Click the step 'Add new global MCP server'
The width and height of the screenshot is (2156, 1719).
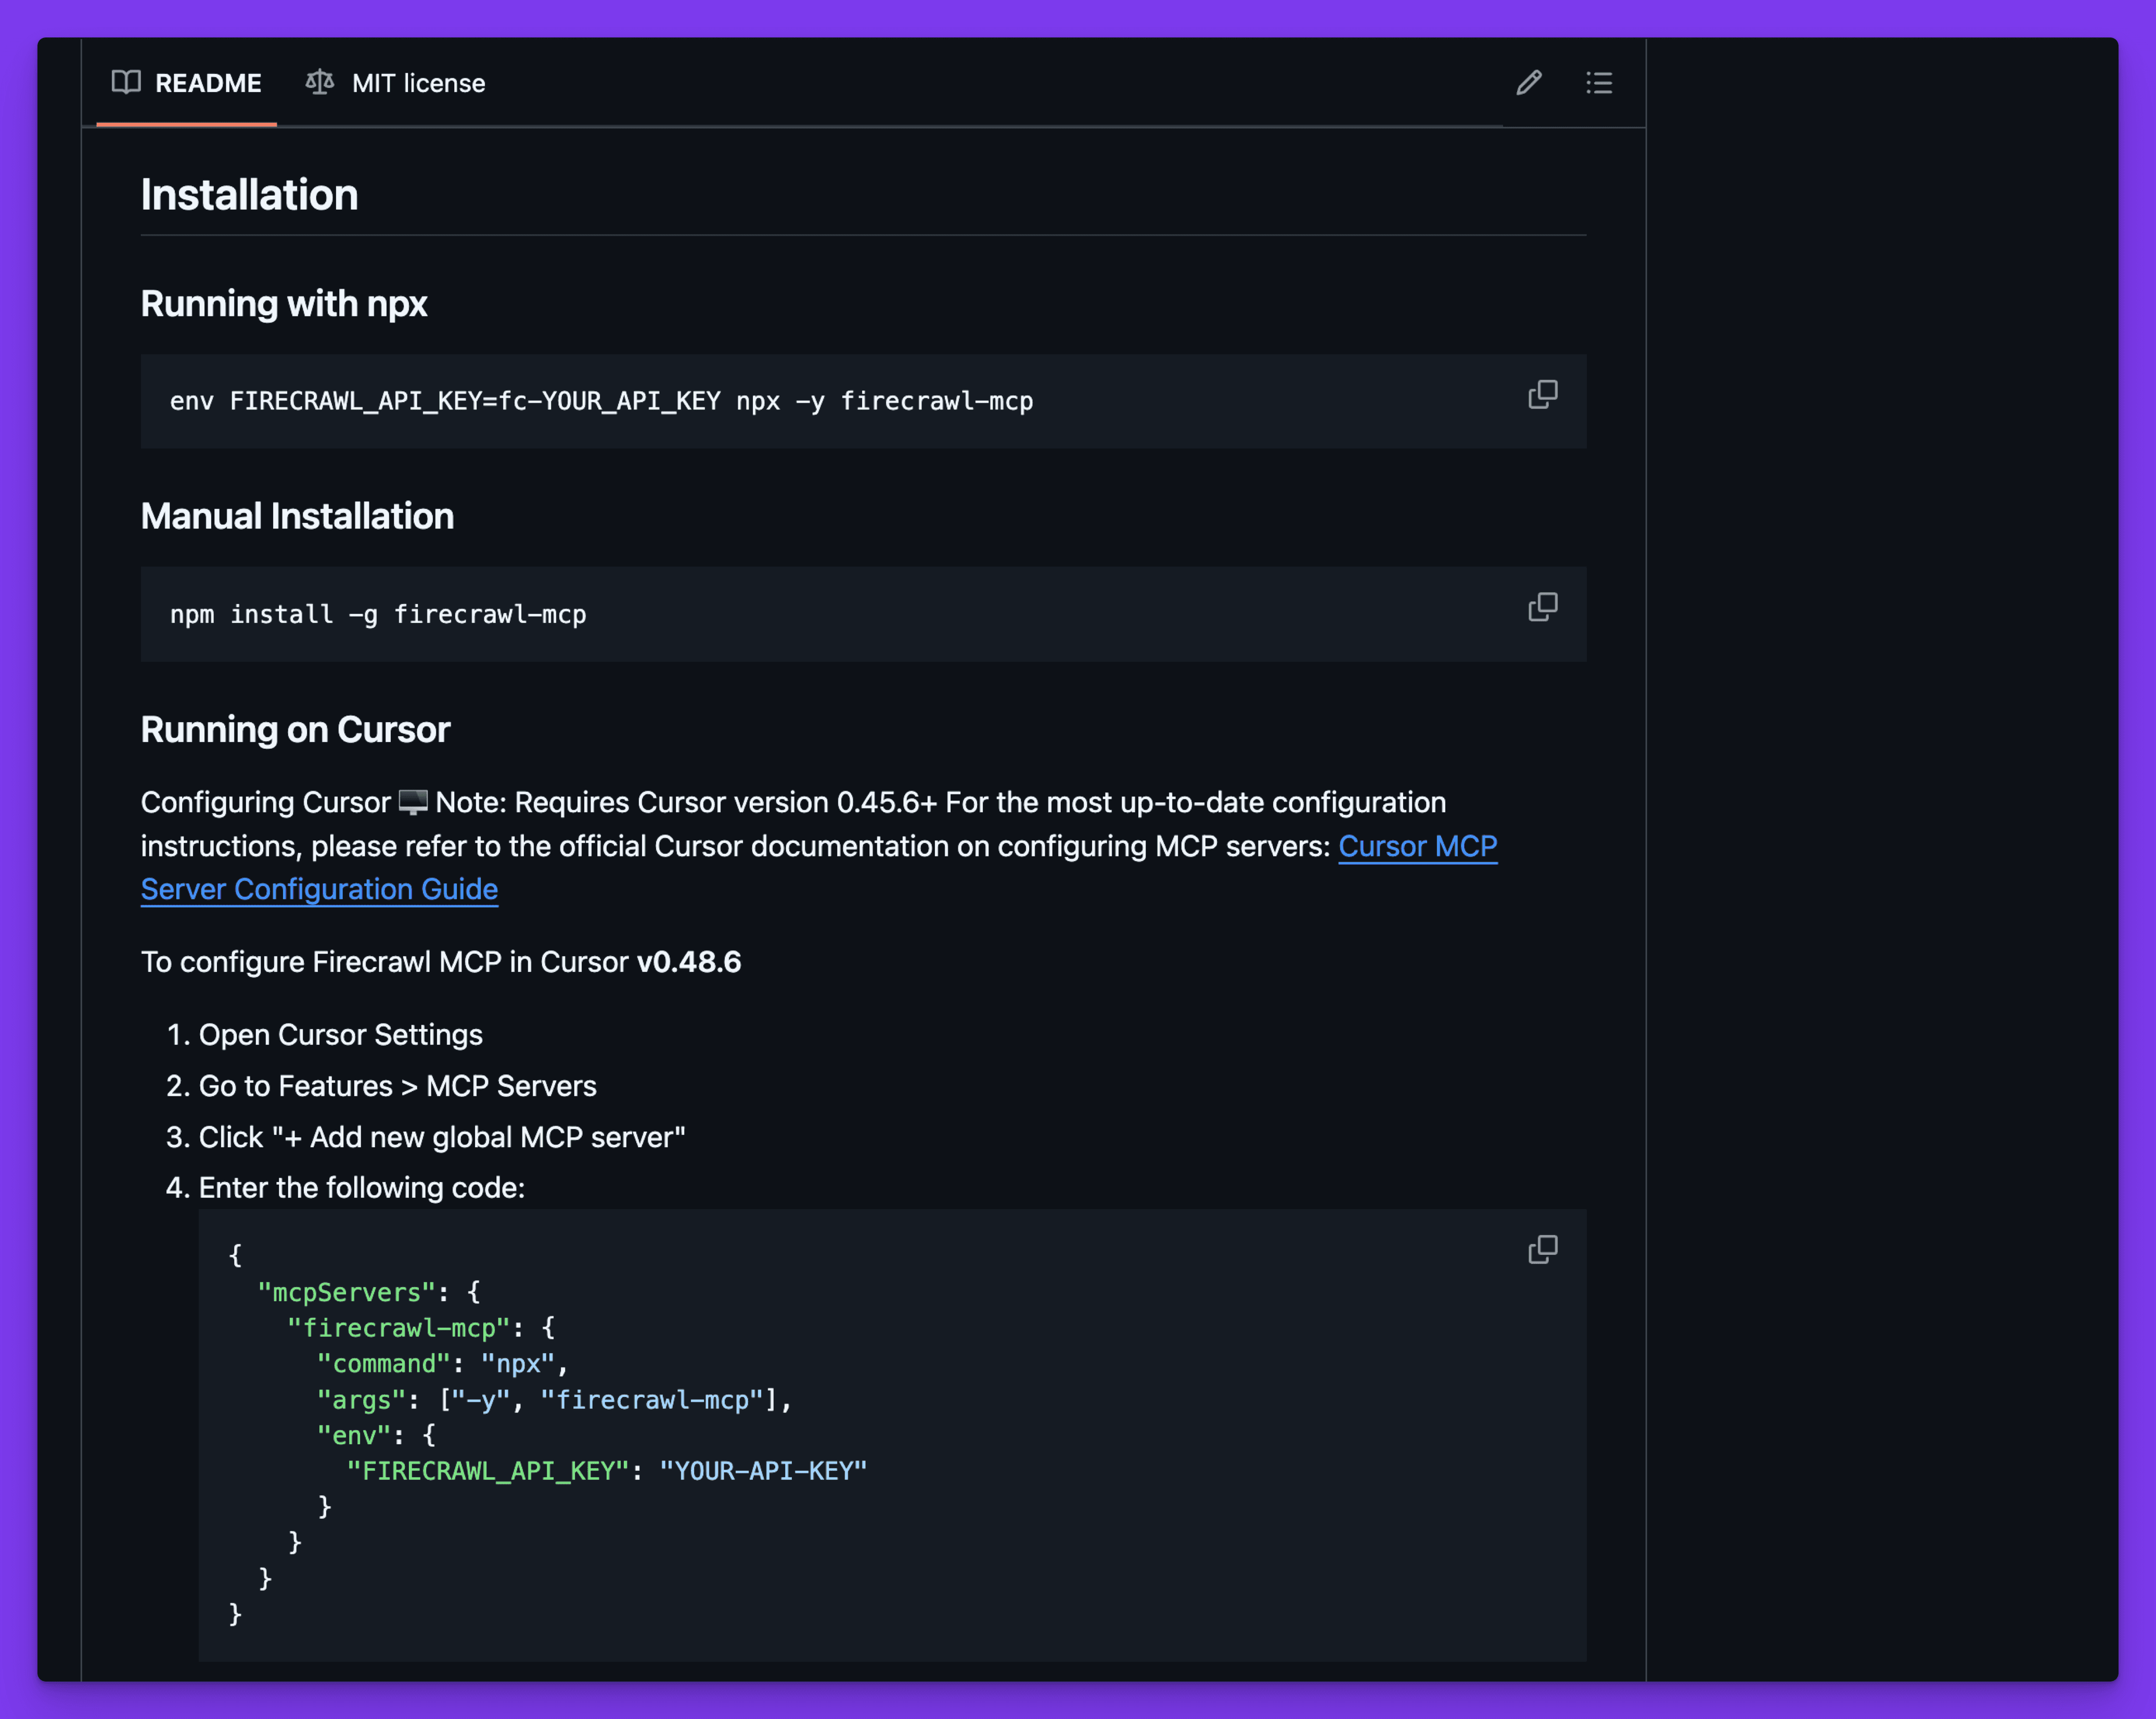[442, 1137]
